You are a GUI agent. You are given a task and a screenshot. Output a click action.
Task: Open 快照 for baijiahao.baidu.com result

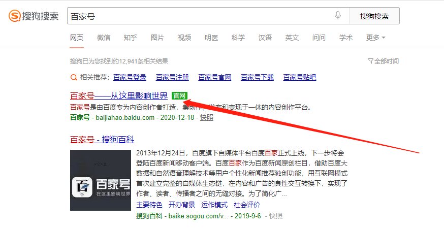click(207, 117)
